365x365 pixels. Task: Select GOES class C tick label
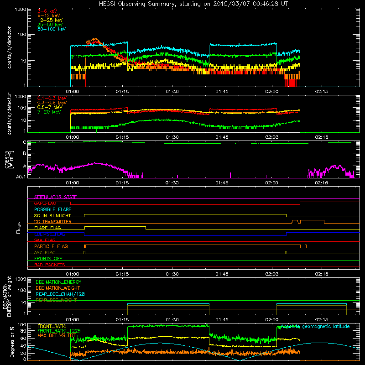[25, 142]
